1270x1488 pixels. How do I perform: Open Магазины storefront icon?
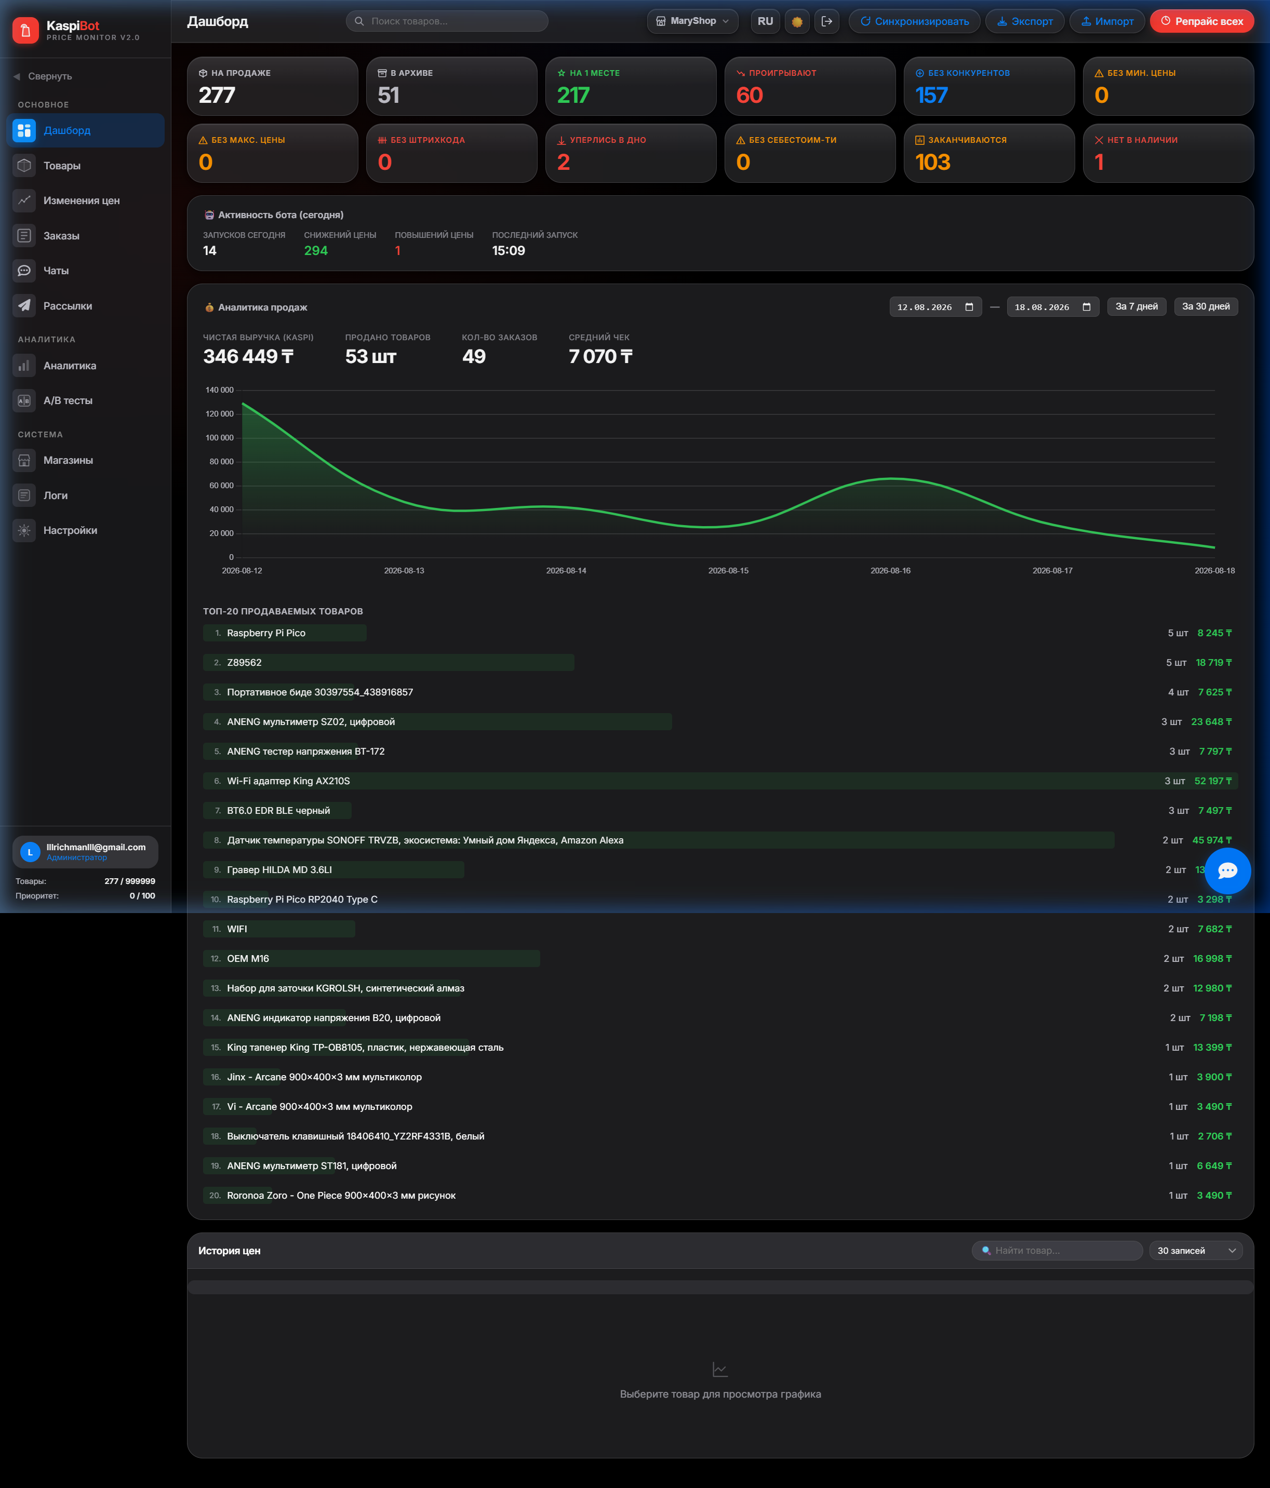click(24, 460)
